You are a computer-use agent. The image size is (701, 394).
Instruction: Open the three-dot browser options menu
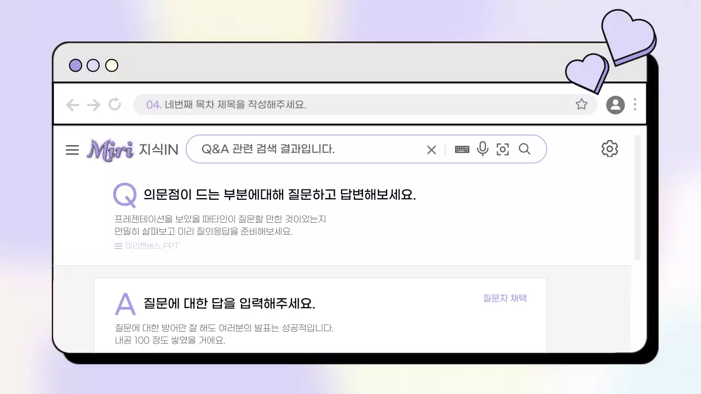click(635, 105)
